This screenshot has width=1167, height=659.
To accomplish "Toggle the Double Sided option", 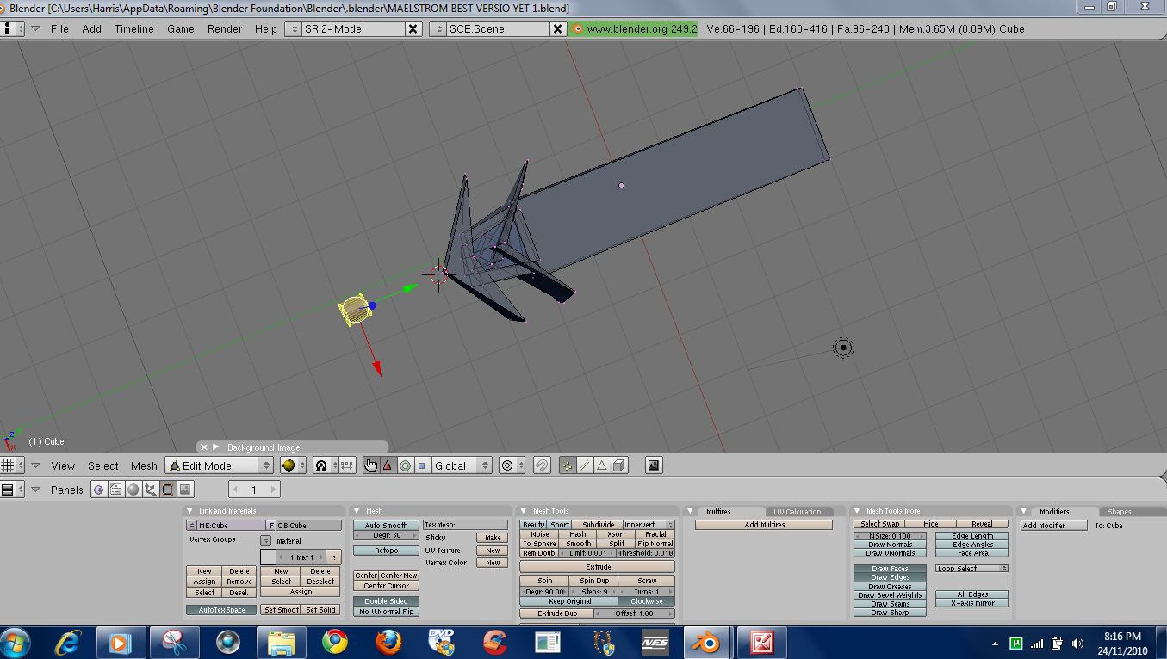I will 386,601.
